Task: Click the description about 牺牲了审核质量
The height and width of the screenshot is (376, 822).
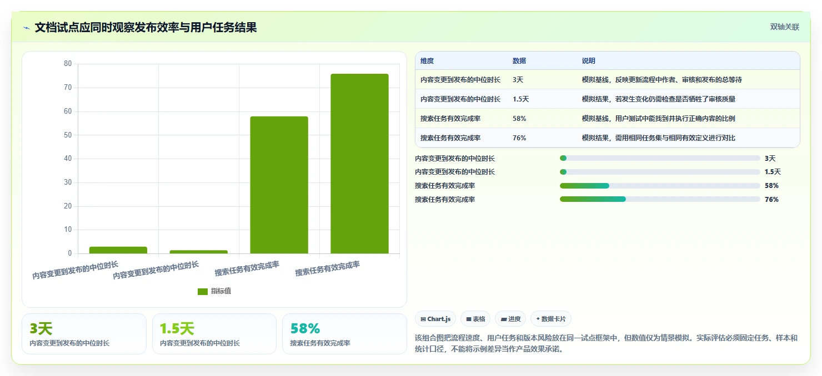Action: coord(659,99)
